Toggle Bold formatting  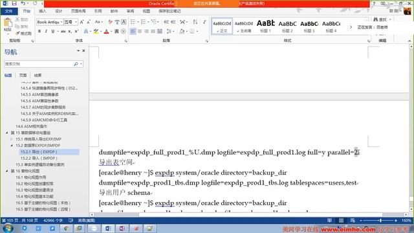pos(39,31)
